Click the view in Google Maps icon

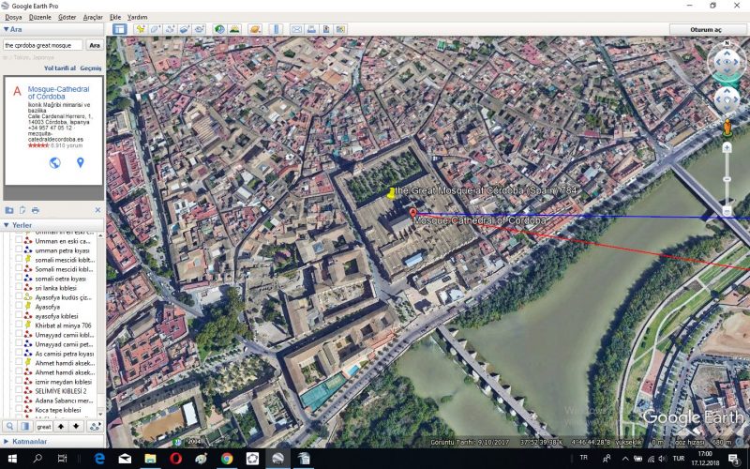pos(340,29)
